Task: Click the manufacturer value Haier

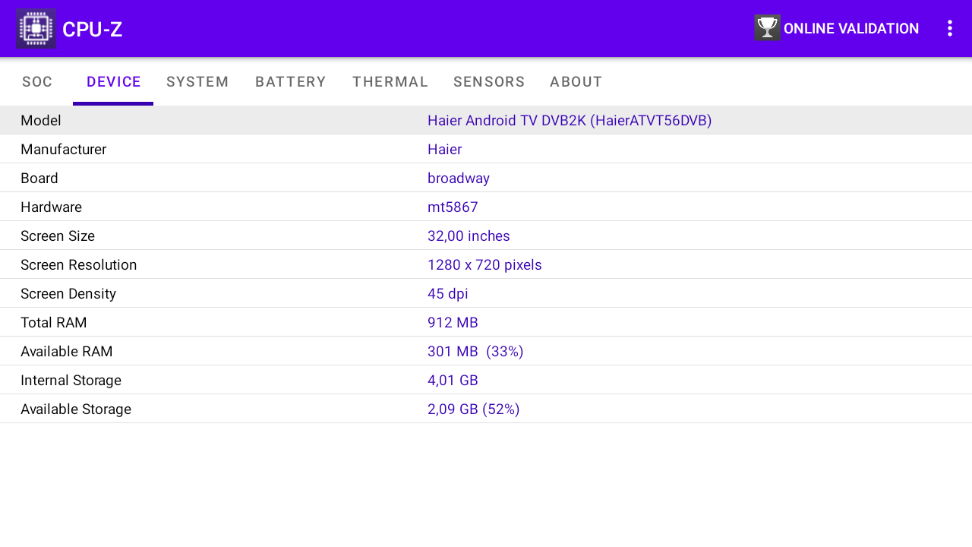Action: pyautogui.click(x=444, y=149)
